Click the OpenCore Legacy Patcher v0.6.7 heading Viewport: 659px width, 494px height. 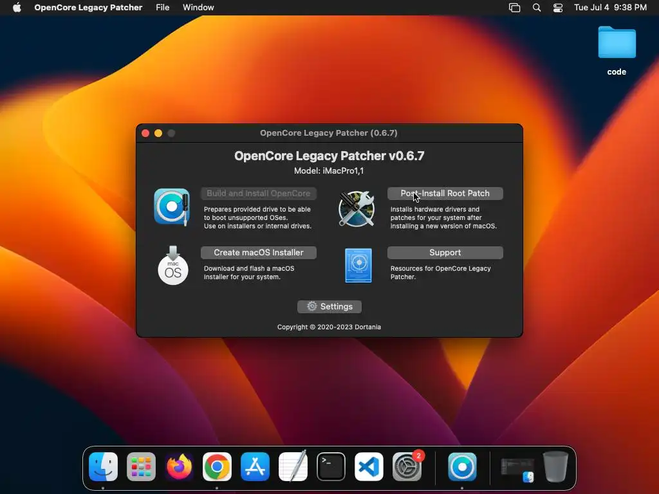329,156
